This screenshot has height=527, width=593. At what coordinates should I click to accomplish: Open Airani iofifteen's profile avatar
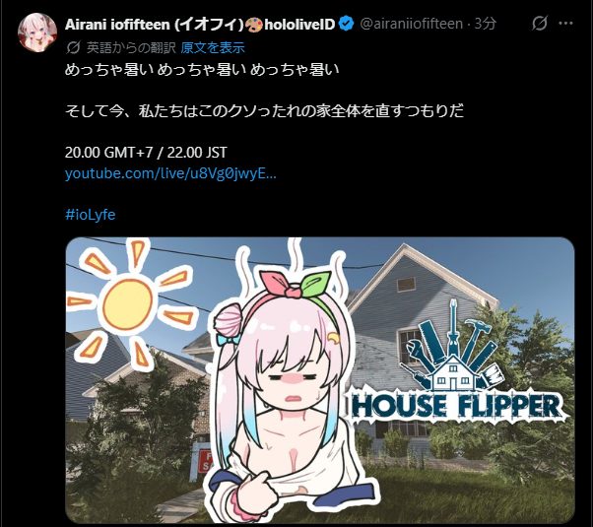[x=37, y=33]
